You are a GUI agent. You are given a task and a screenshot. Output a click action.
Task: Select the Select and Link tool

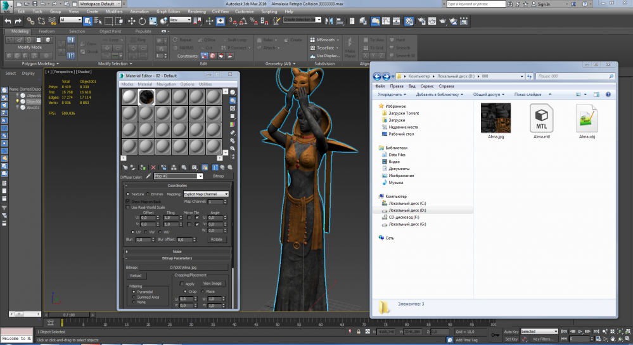point(30,21)
